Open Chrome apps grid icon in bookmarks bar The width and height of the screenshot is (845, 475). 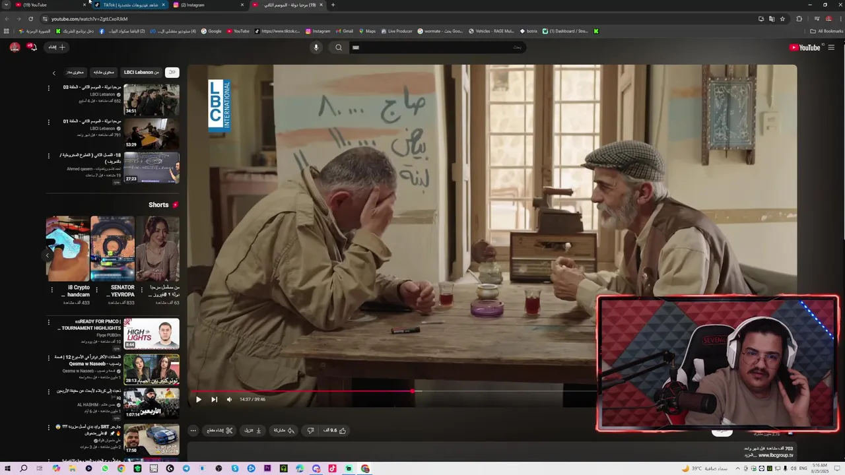coord(7,31)
